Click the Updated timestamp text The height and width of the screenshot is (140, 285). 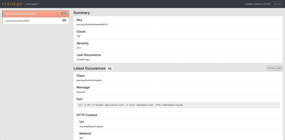[257, 4]
